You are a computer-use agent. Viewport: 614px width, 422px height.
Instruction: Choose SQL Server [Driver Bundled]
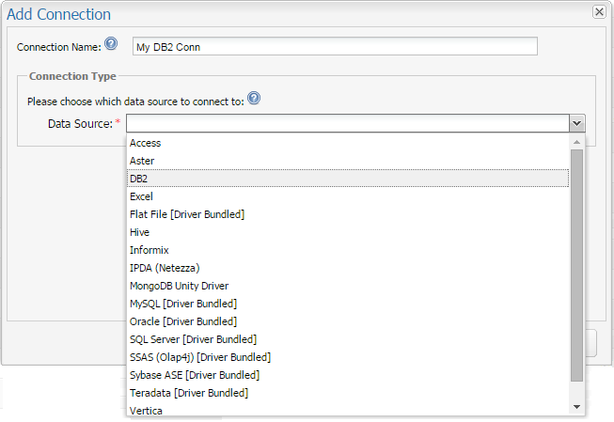pos(193,339)
